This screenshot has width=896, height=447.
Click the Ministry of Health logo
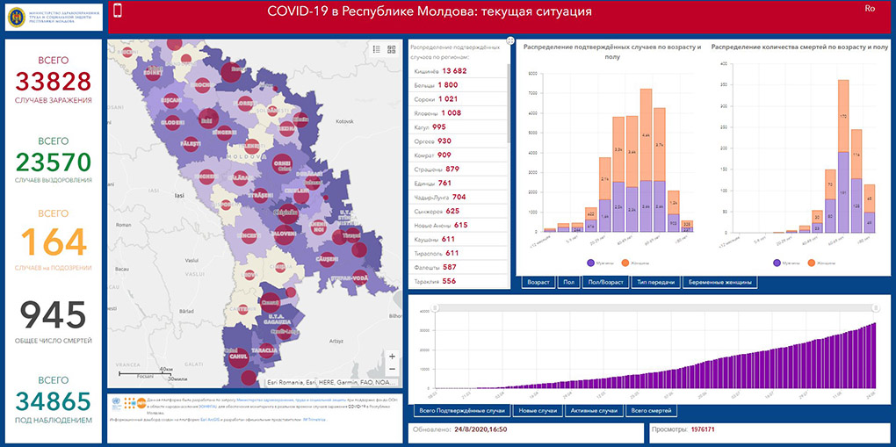click(53, 18)
